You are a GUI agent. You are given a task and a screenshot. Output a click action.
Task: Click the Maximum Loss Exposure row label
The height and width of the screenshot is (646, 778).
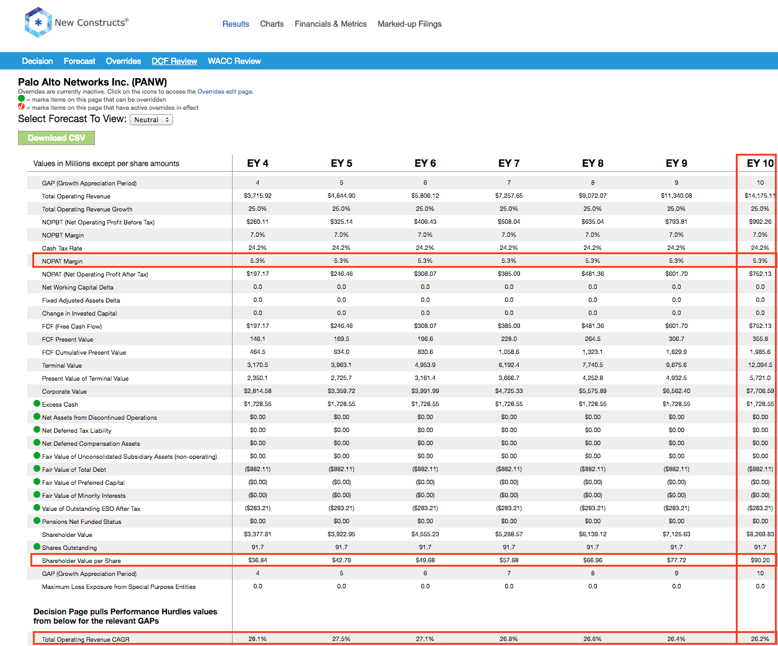click(118, 587)
